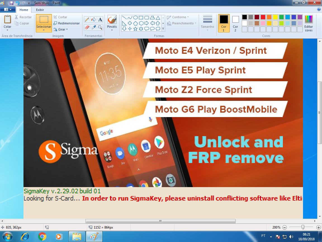Expand the full shapes gallery
Viewport: 322px width, 242px height.
tap(163, 29)
